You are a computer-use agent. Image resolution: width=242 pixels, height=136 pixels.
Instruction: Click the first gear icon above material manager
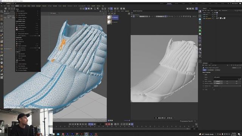[121, 9]
